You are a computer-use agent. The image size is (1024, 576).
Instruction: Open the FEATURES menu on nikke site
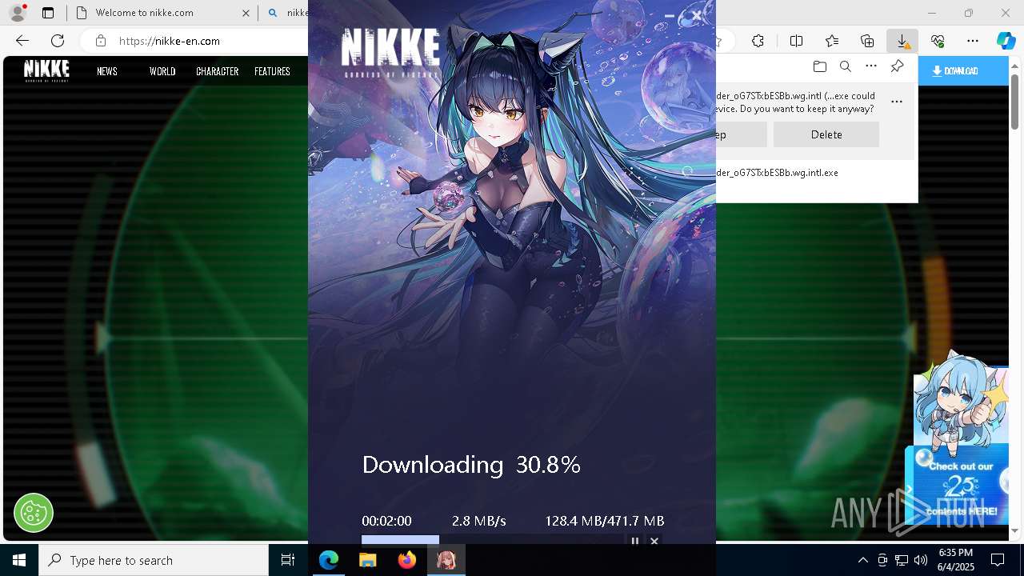pos(272,71)
